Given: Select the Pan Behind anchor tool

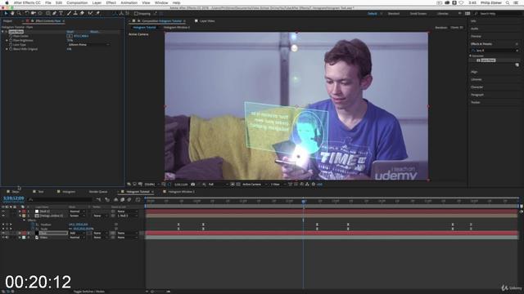Looking at the screenshot, I should click(40, 13).
